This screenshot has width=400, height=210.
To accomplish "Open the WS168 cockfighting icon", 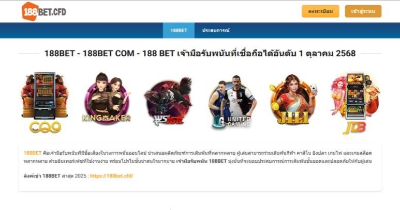I will coord(168,101).
